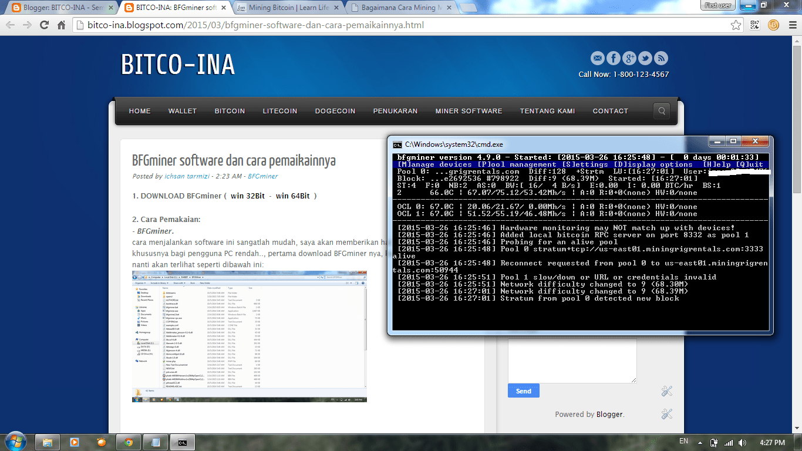The image size is (802, 451).
Task: Open the Twitter bird icon
Action: (x=645, y=58)
